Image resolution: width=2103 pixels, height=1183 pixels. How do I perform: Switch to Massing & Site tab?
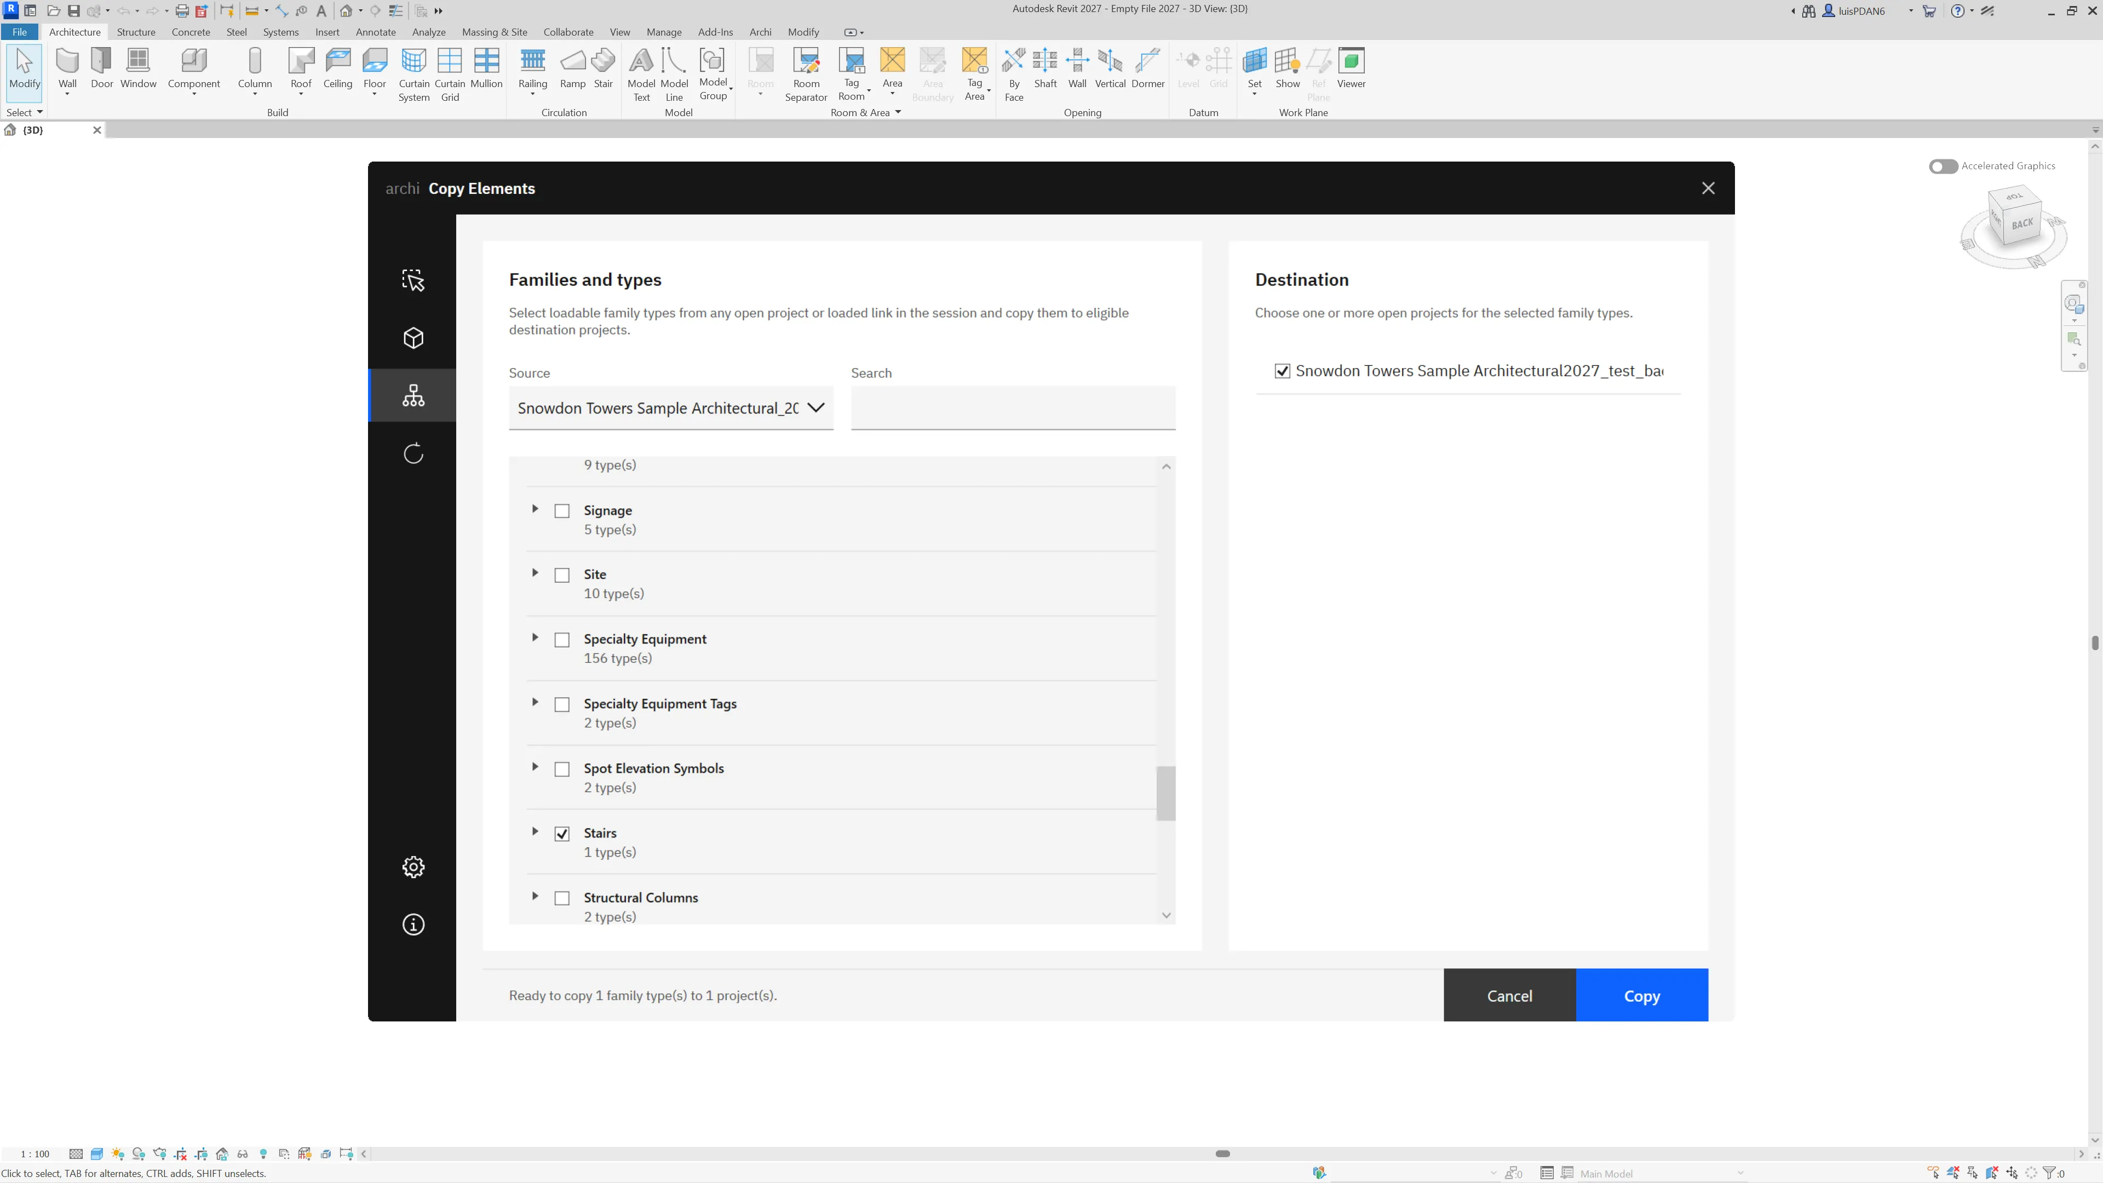494,32
